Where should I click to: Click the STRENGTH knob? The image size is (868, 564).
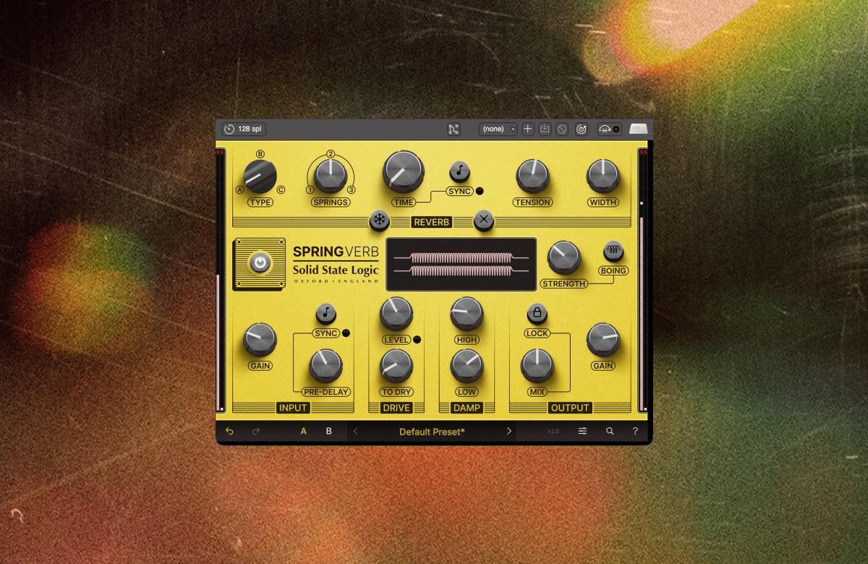[x=564, y=257]
